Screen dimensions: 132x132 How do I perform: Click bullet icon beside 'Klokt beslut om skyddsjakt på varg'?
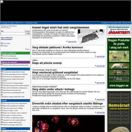(x=2, y=76)
